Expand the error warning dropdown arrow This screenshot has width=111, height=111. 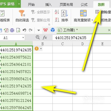tap(41, 49)
